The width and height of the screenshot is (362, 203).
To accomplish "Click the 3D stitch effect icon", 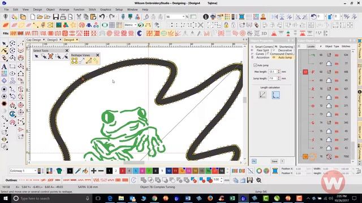I will tap(264, 33).
